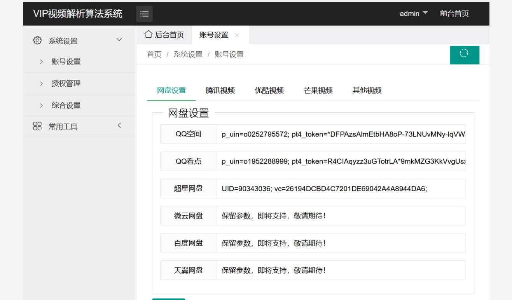
Task: Close the 账号设置 tab with its X
Action: [x=237, y=35]
